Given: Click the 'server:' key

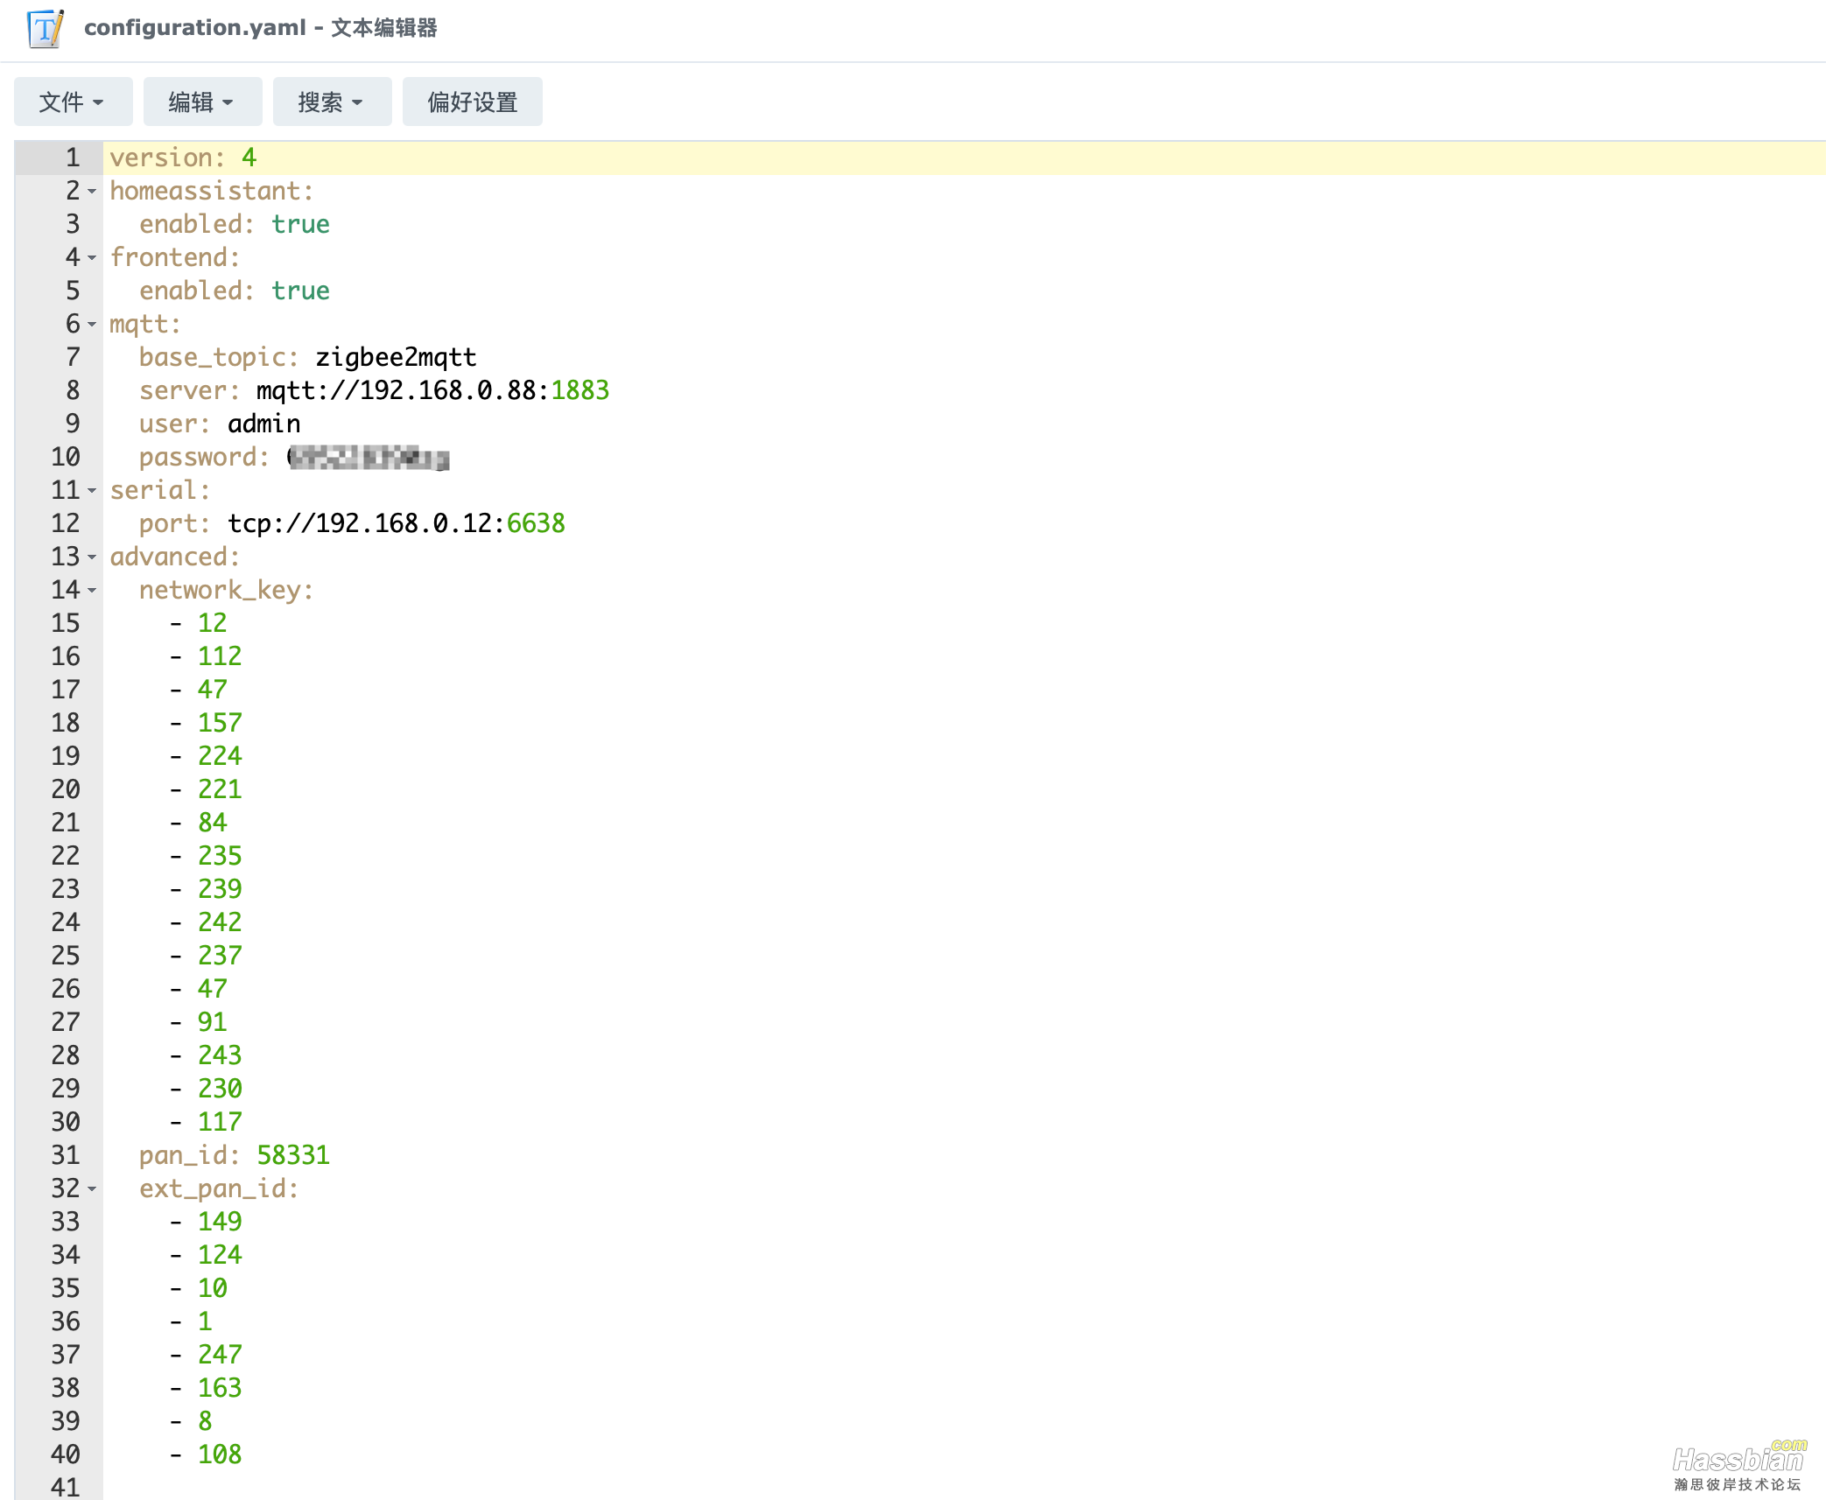Looking at the screenshot, I should pos(190,391).
